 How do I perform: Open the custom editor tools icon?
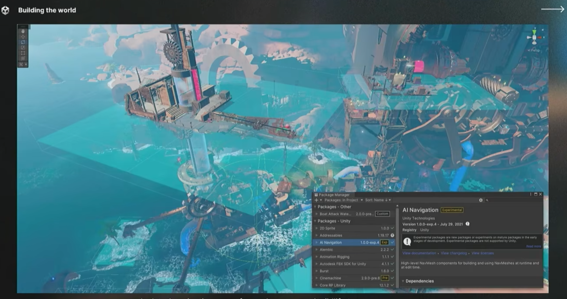pyautogui.click(x=21, y=64)
